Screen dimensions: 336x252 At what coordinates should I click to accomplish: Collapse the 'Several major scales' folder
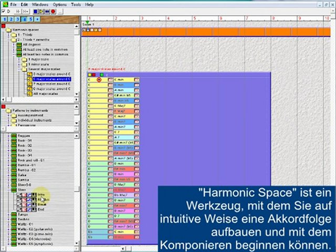coord(18,69)
